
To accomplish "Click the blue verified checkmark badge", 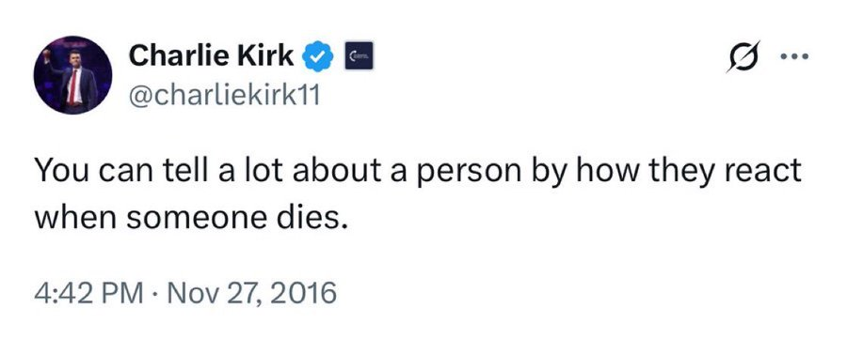I will 318,55.
